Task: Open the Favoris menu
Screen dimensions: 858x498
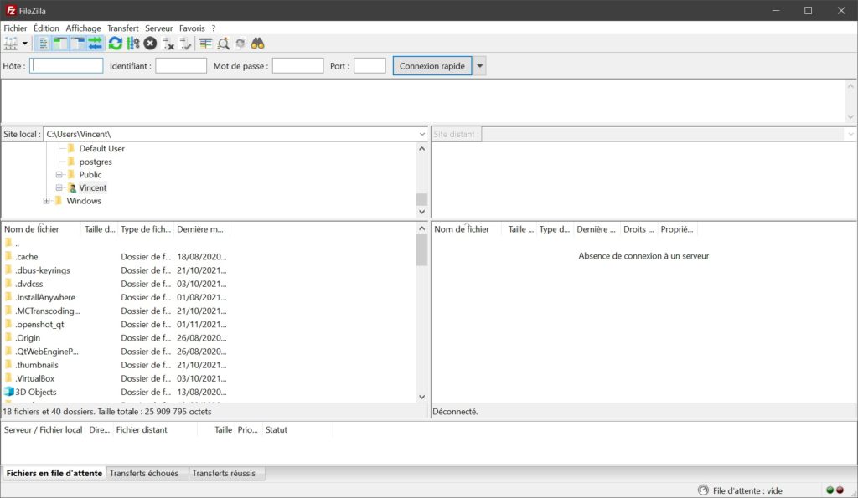Action: [x=192, y=28]
